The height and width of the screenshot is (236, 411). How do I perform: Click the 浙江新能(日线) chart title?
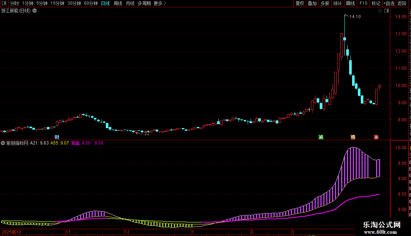(x=16, y=11)
